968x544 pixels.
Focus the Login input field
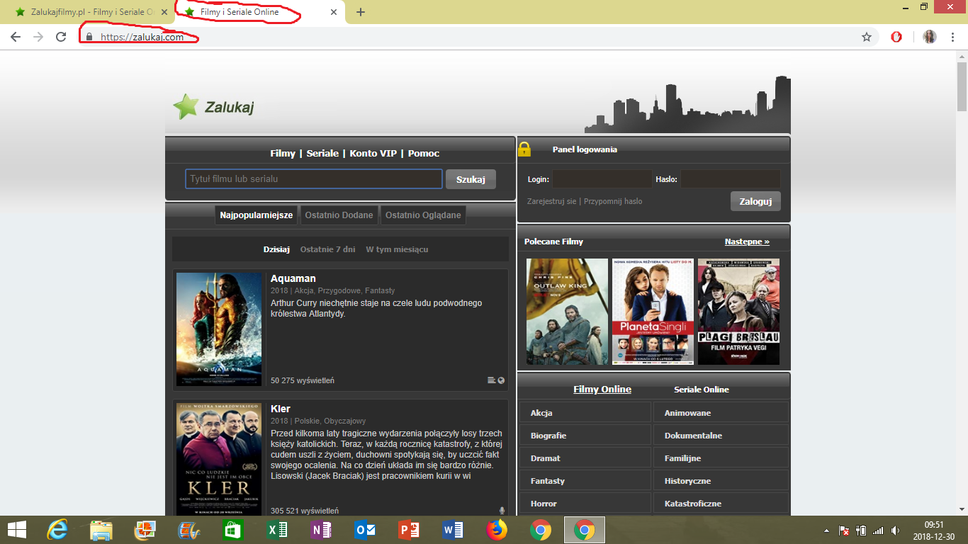coord(602,179)
